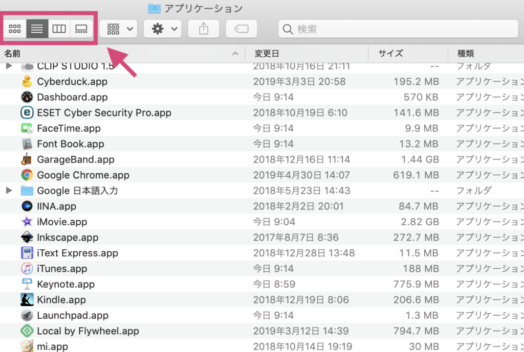Click the Google Chrome.app file name
524x352 pixels.
(x=83, y=175)
